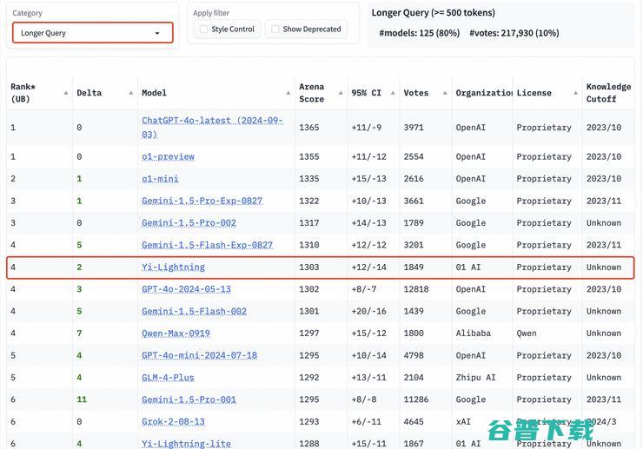Open Gemini-1.5-Pro-002 link
The image size is (643, 449).
coord(189,223)
